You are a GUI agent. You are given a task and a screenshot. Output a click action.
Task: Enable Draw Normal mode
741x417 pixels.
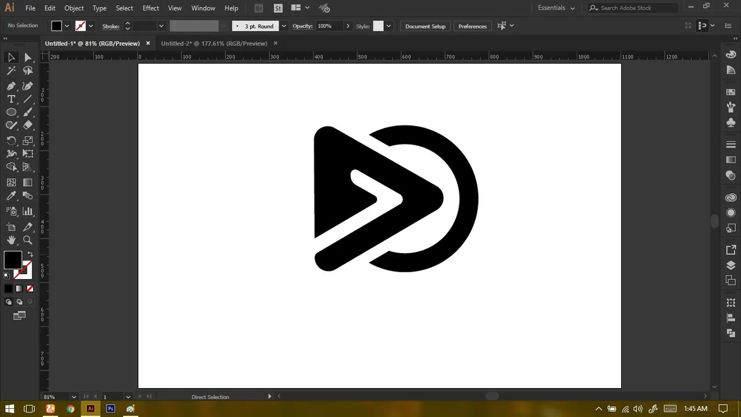point(8,302)
